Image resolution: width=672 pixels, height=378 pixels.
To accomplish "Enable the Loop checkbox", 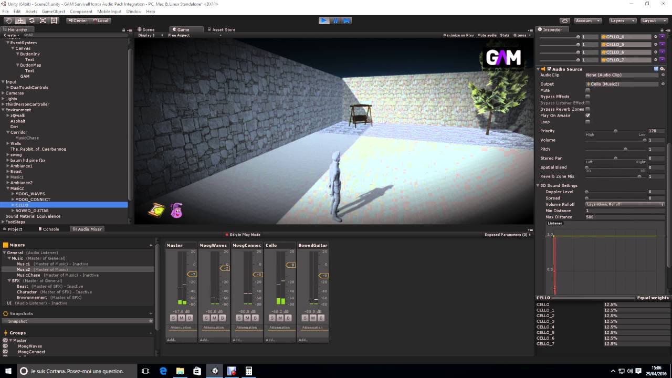I will (x=587, y=122).
